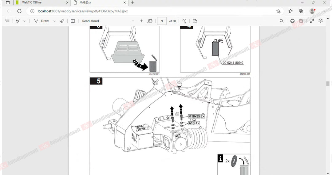The image size is (332, 175).
Task: Print the PDF document
Action: pos(292,21)
